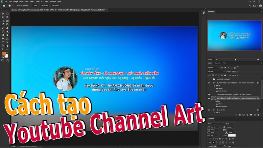Select the Lasso tool

(x=3, y=17)
